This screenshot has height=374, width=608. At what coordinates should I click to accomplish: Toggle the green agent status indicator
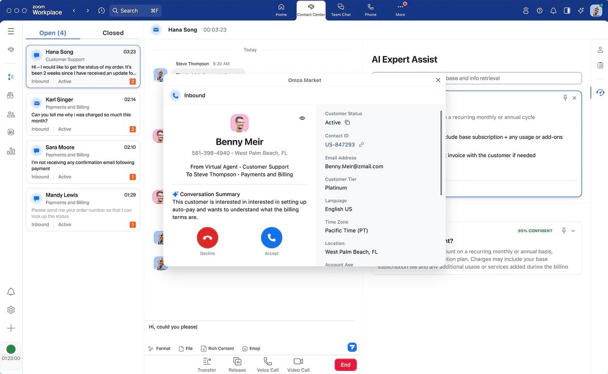pos(11,349)
